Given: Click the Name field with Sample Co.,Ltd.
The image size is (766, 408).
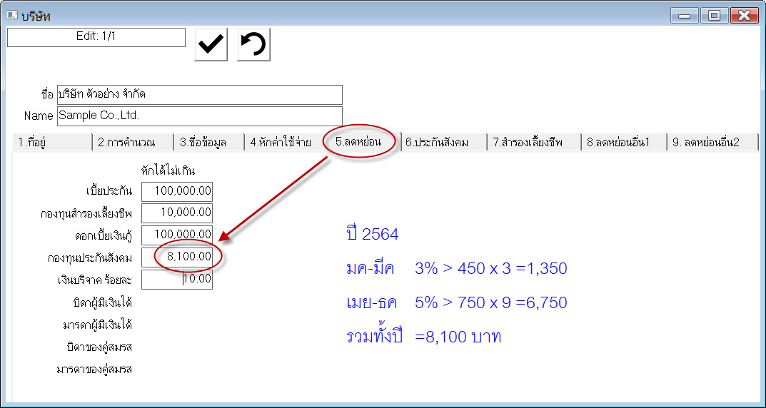Looking at the screenshot, I should [x=199, y=116].
